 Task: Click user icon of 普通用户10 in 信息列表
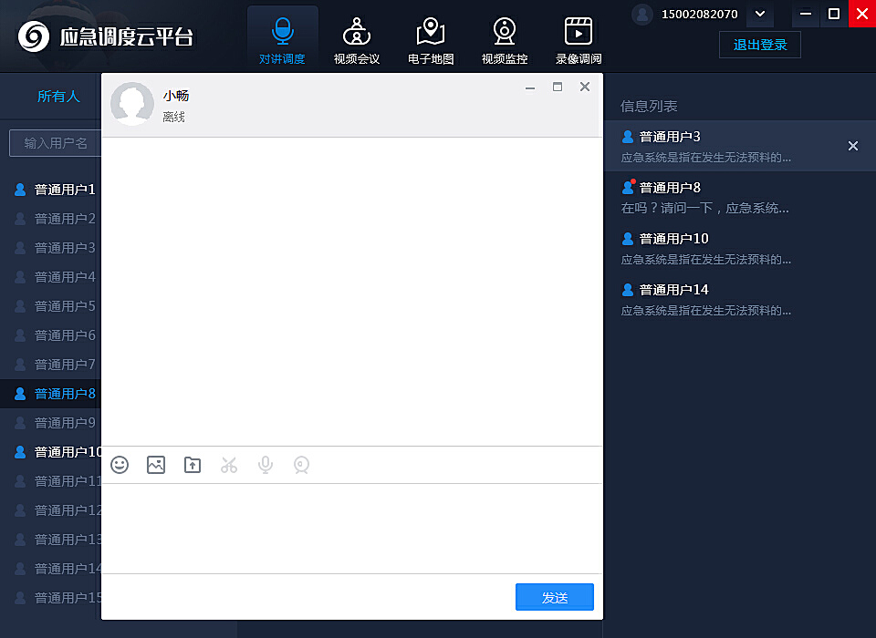[x=628, y=239]
